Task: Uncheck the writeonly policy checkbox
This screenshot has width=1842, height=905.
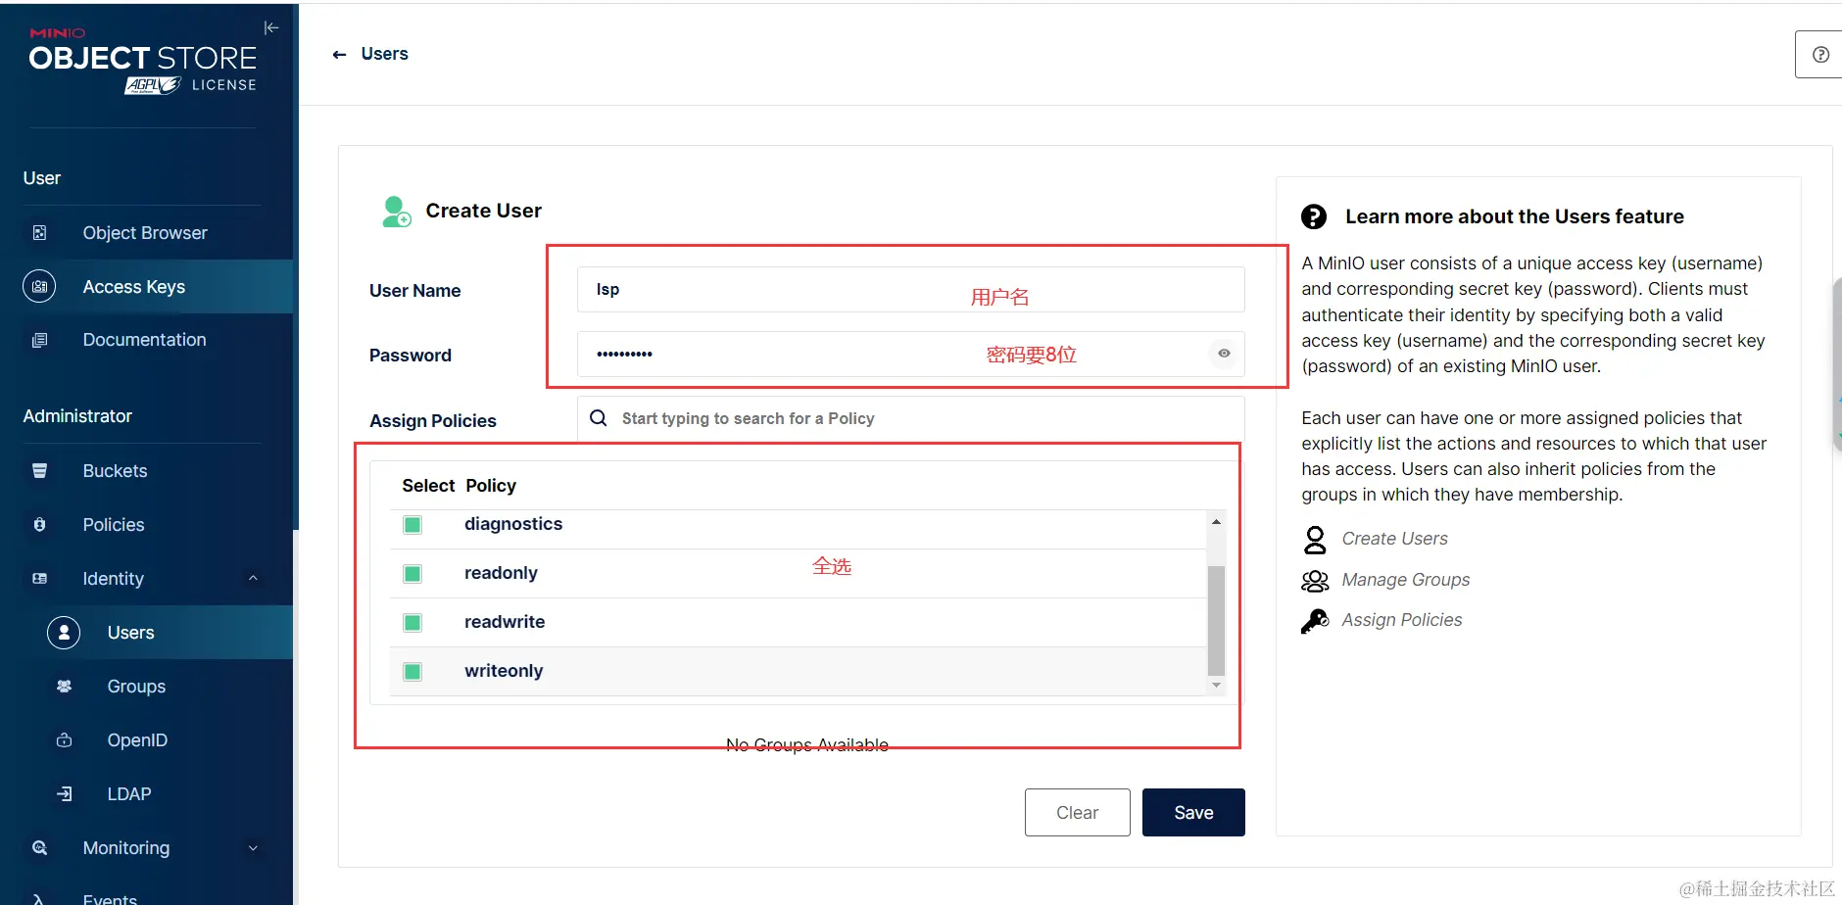Action: tap(412, 672)
